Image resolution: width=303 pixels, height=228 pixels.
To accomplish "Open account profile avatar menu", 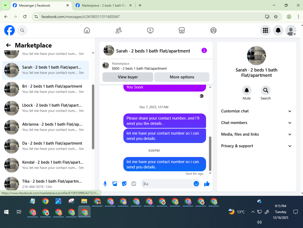I will pyautogui.click(x=291, y=30).
